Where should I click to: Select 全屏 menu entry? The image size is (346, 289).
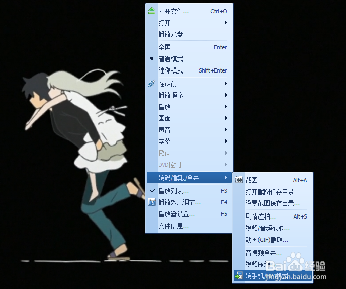click(189, 47)
